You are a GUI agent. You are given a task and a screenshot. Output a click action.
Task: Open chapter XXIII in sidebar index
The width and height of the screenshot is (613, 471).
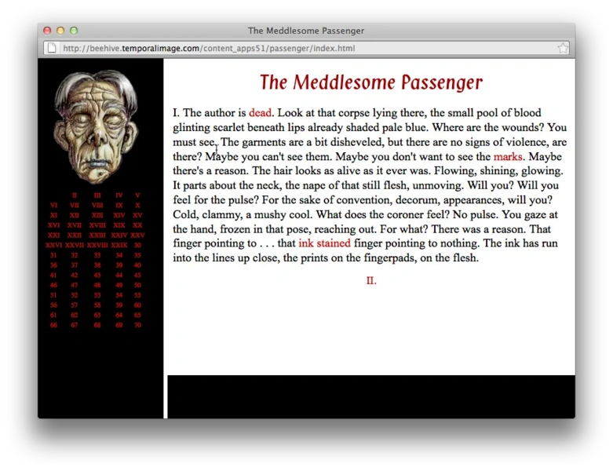(x=97, y=235)
